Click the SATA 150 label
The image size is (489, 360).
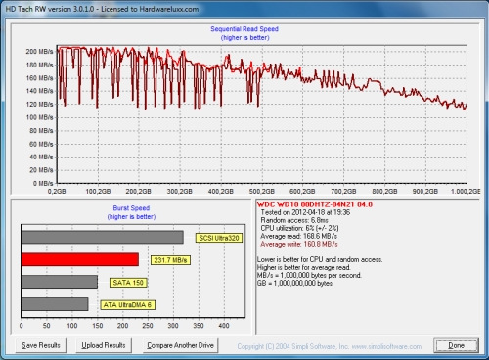[128, 283]
